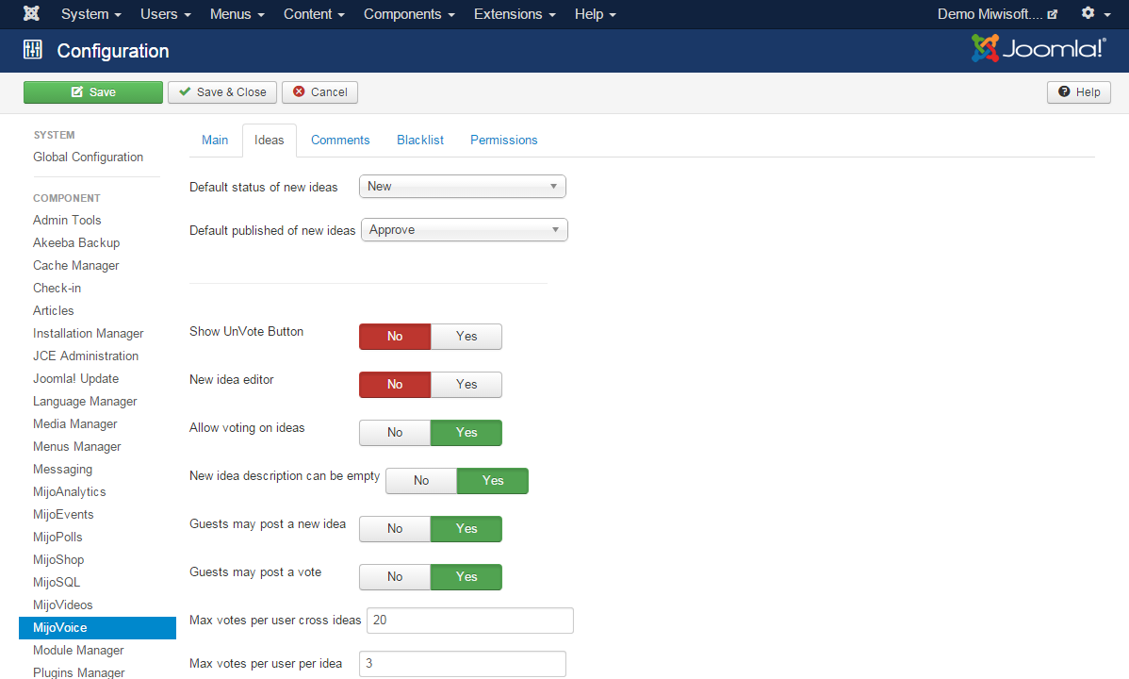Screen dimensions: 1129x679
Task: Click the Joomla! brand logo on right
Action: coord(1039,49)
